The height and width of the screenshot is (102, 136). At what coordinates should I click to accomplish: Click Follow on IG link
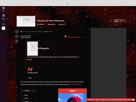[x=91, y=100]
